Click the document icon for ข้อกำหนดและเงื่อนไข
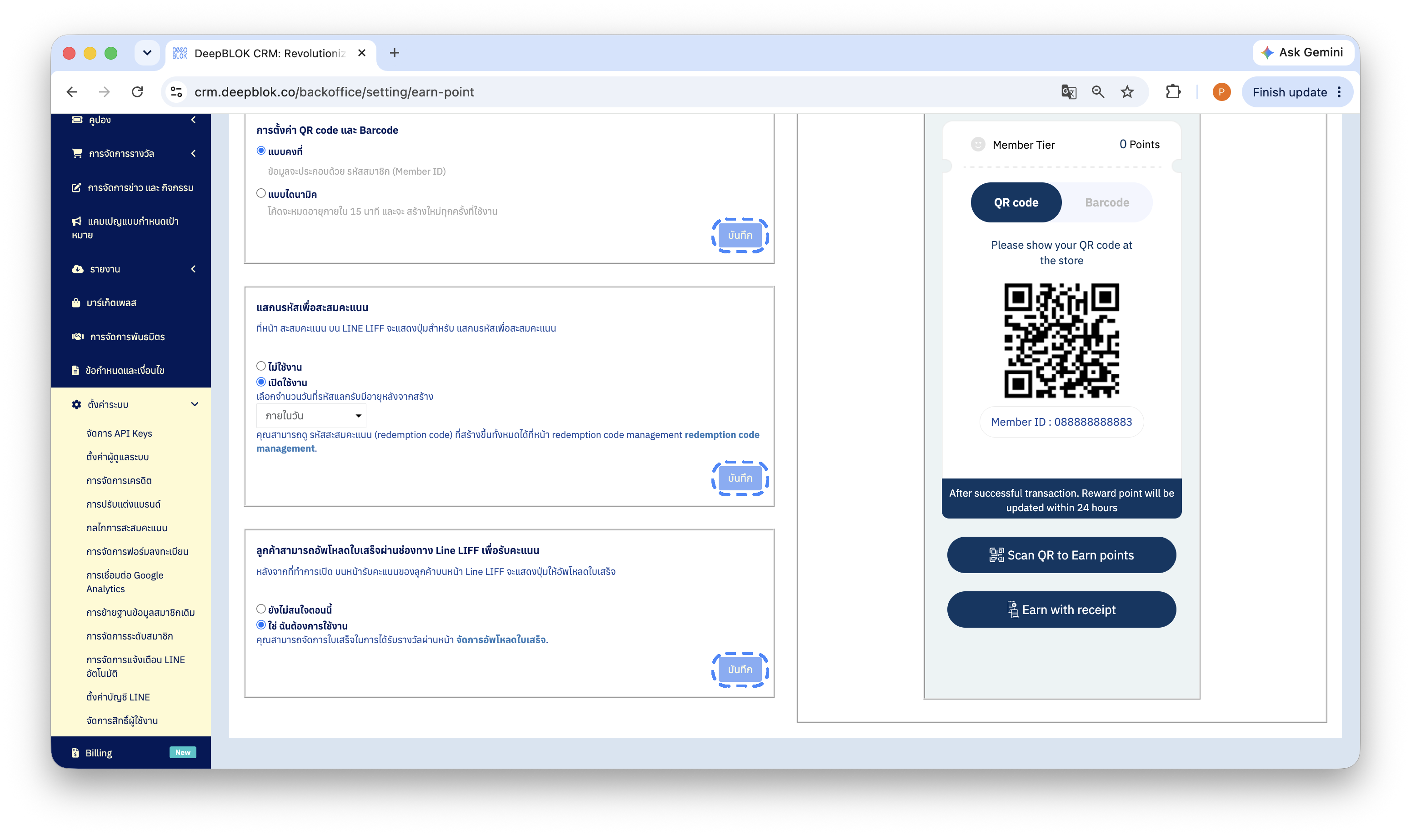The width and height of the screenshot is (1411, 836). click(75, 370)
